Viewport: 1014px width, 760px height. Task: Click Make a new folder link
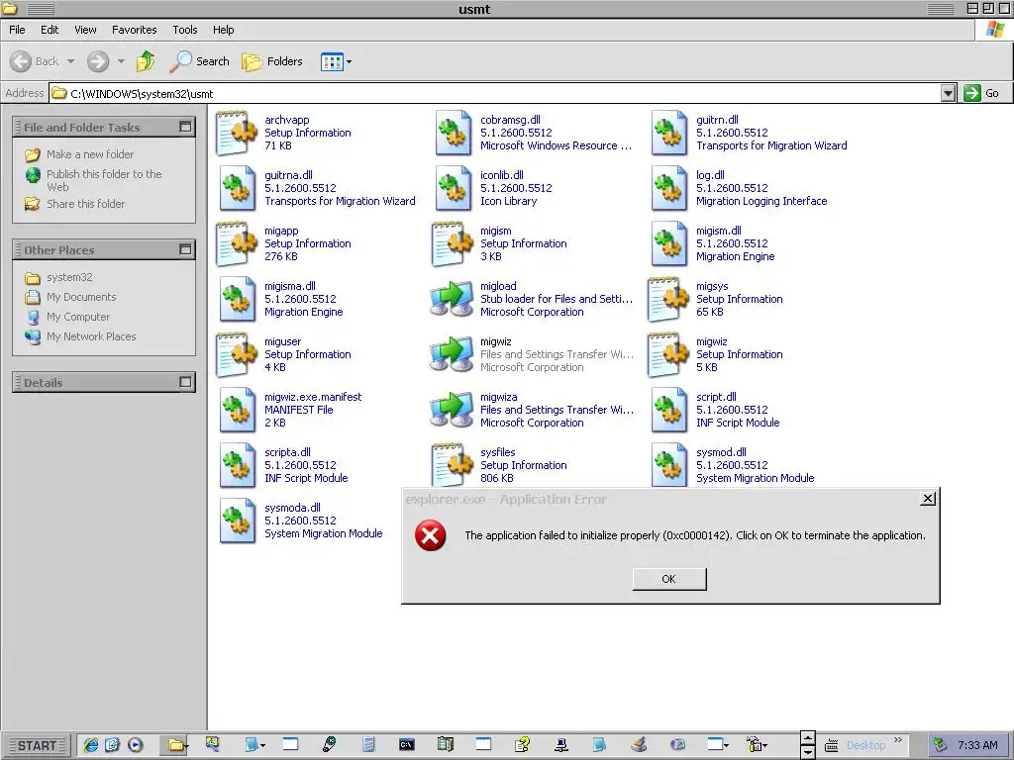90,154
